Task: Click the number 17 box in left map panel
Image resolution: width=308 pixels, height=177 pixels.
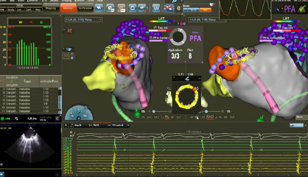Action: coord(66,56)
